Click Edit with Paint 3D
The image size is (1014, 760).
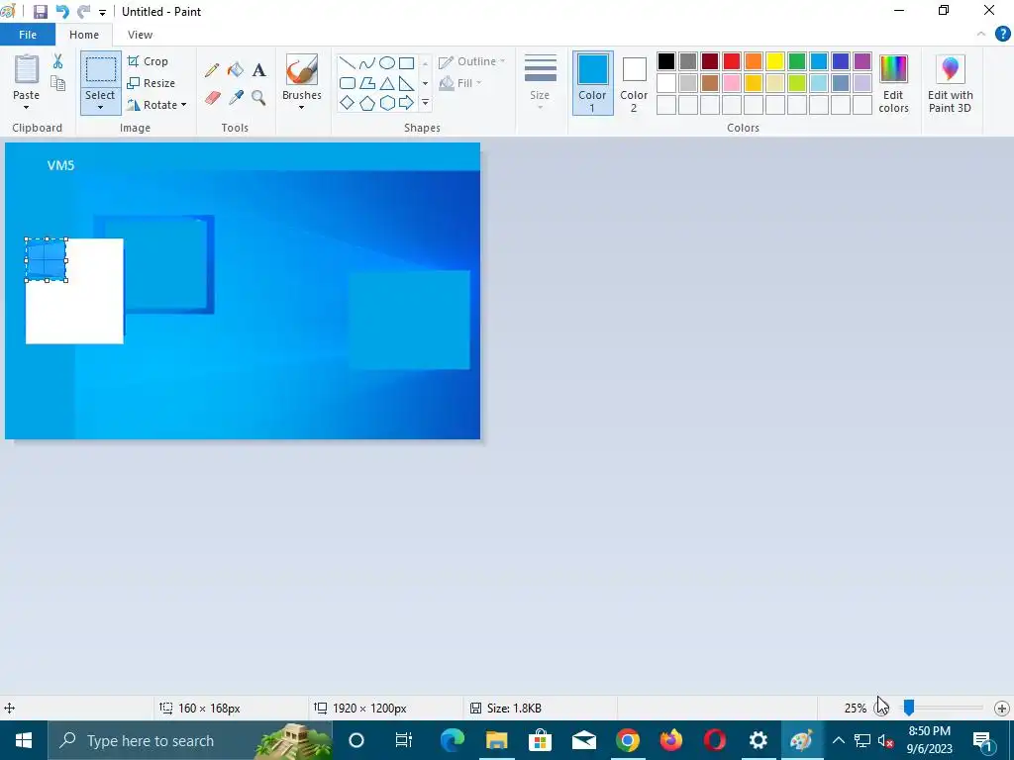coord(950,84)
